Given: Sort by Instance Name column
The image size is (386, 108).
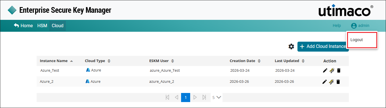Looking at the screenshot, I should pos(56,61).
